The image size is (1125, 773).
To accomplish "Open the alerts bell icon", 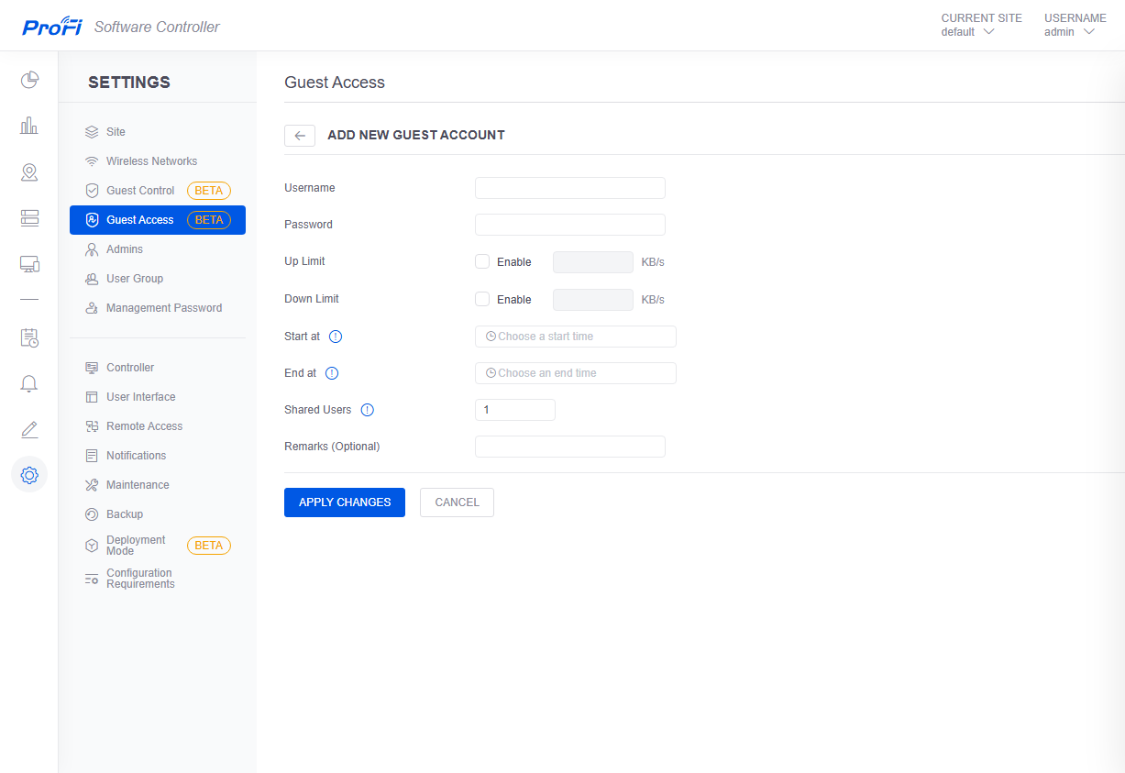I will 29,383.
